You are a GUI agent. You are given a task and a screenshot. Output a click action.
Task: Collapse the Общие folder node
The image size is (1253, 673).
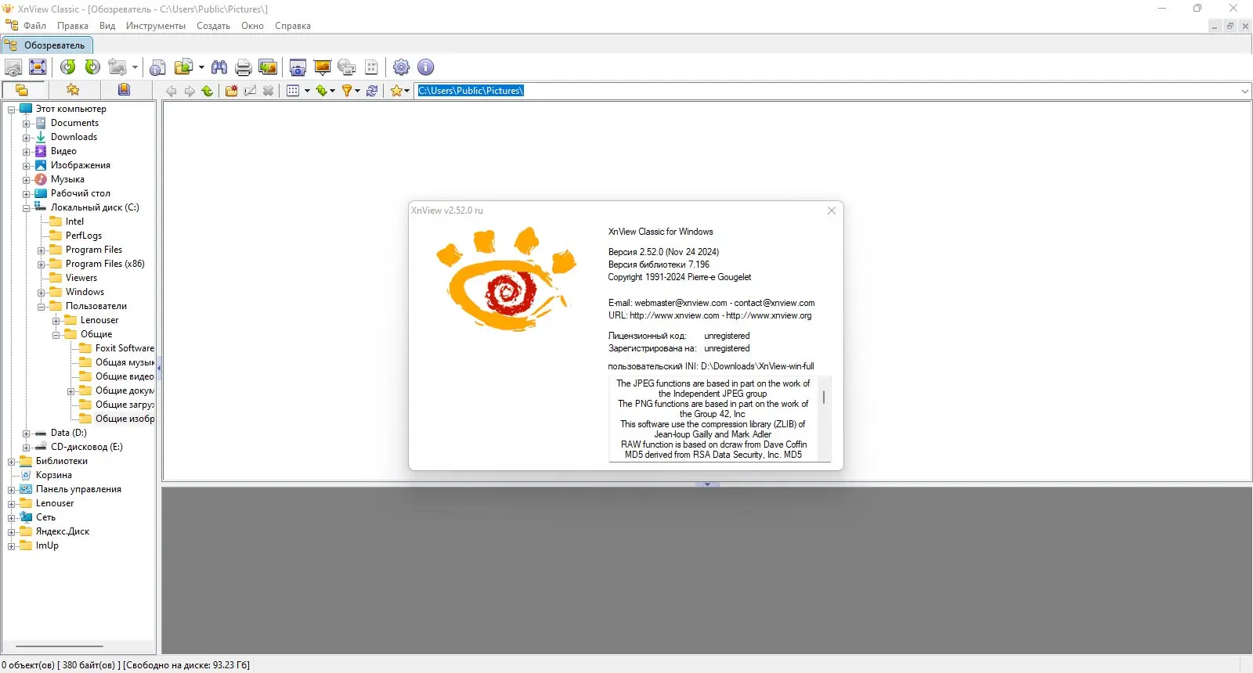click(56, 335)
